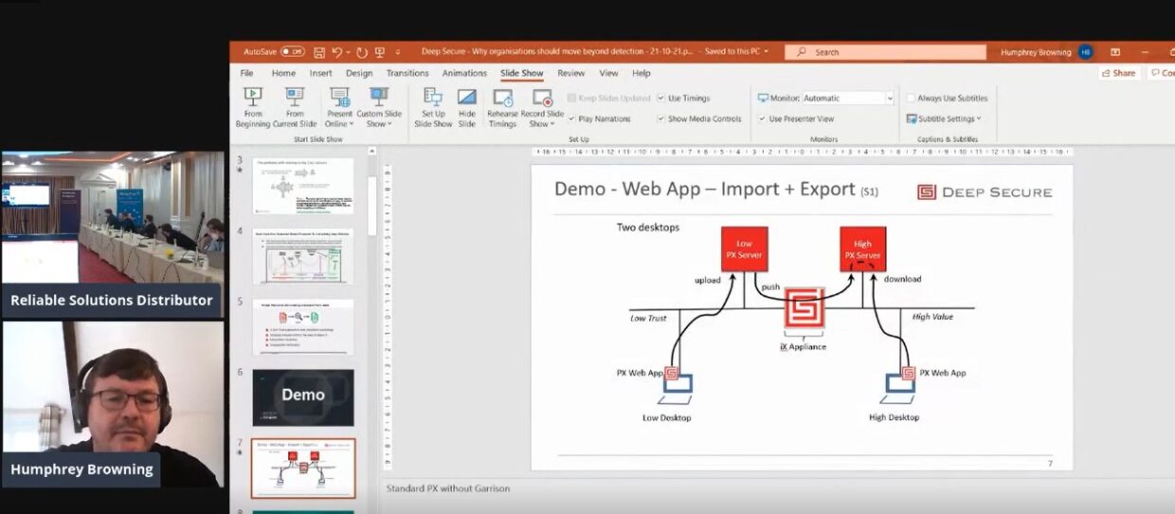Click the Share button
This screenshot has height=514, width=1175.
(x=1119, y=73)
